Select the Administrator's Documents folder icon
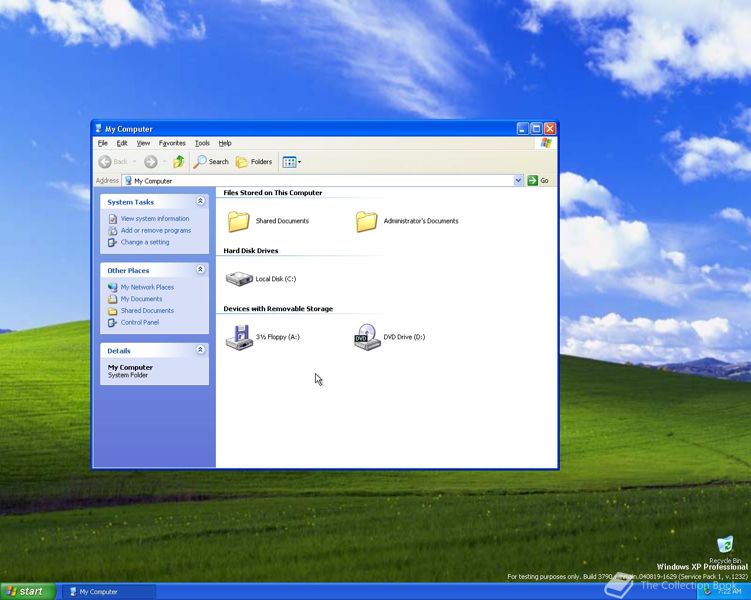The width and height of the screenshot is (751, 600). [367, 221]
